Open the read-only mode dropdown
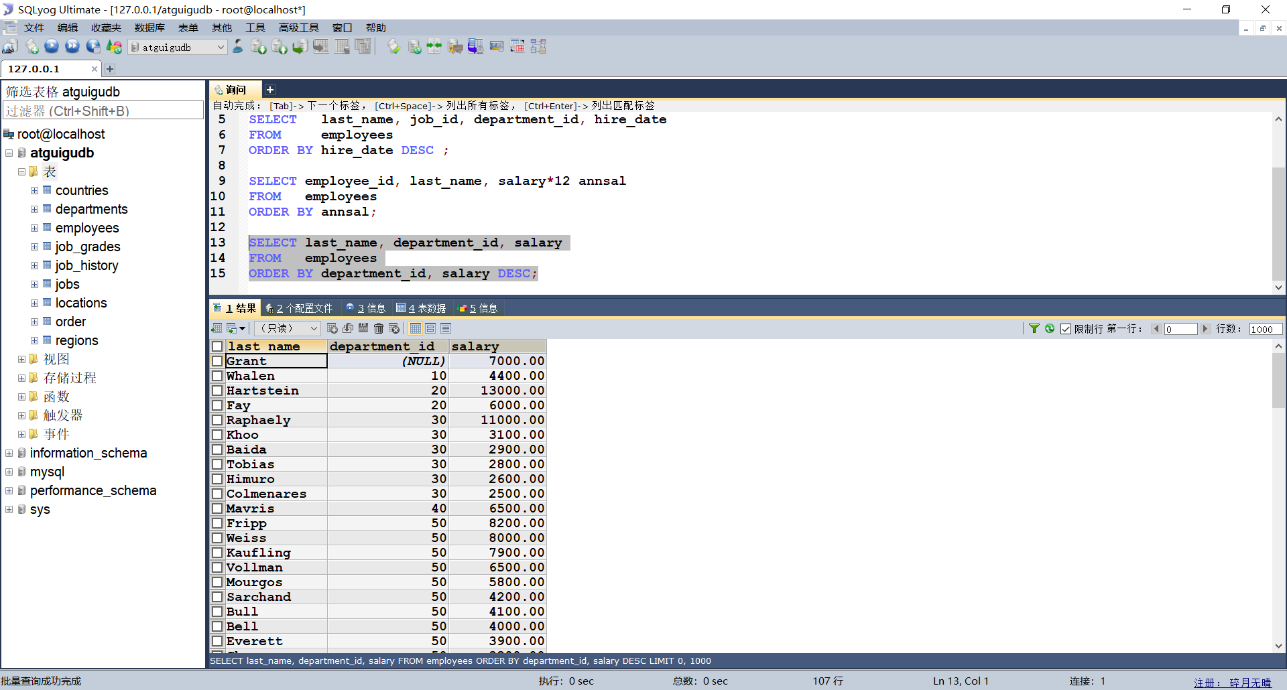 (314, 328)
